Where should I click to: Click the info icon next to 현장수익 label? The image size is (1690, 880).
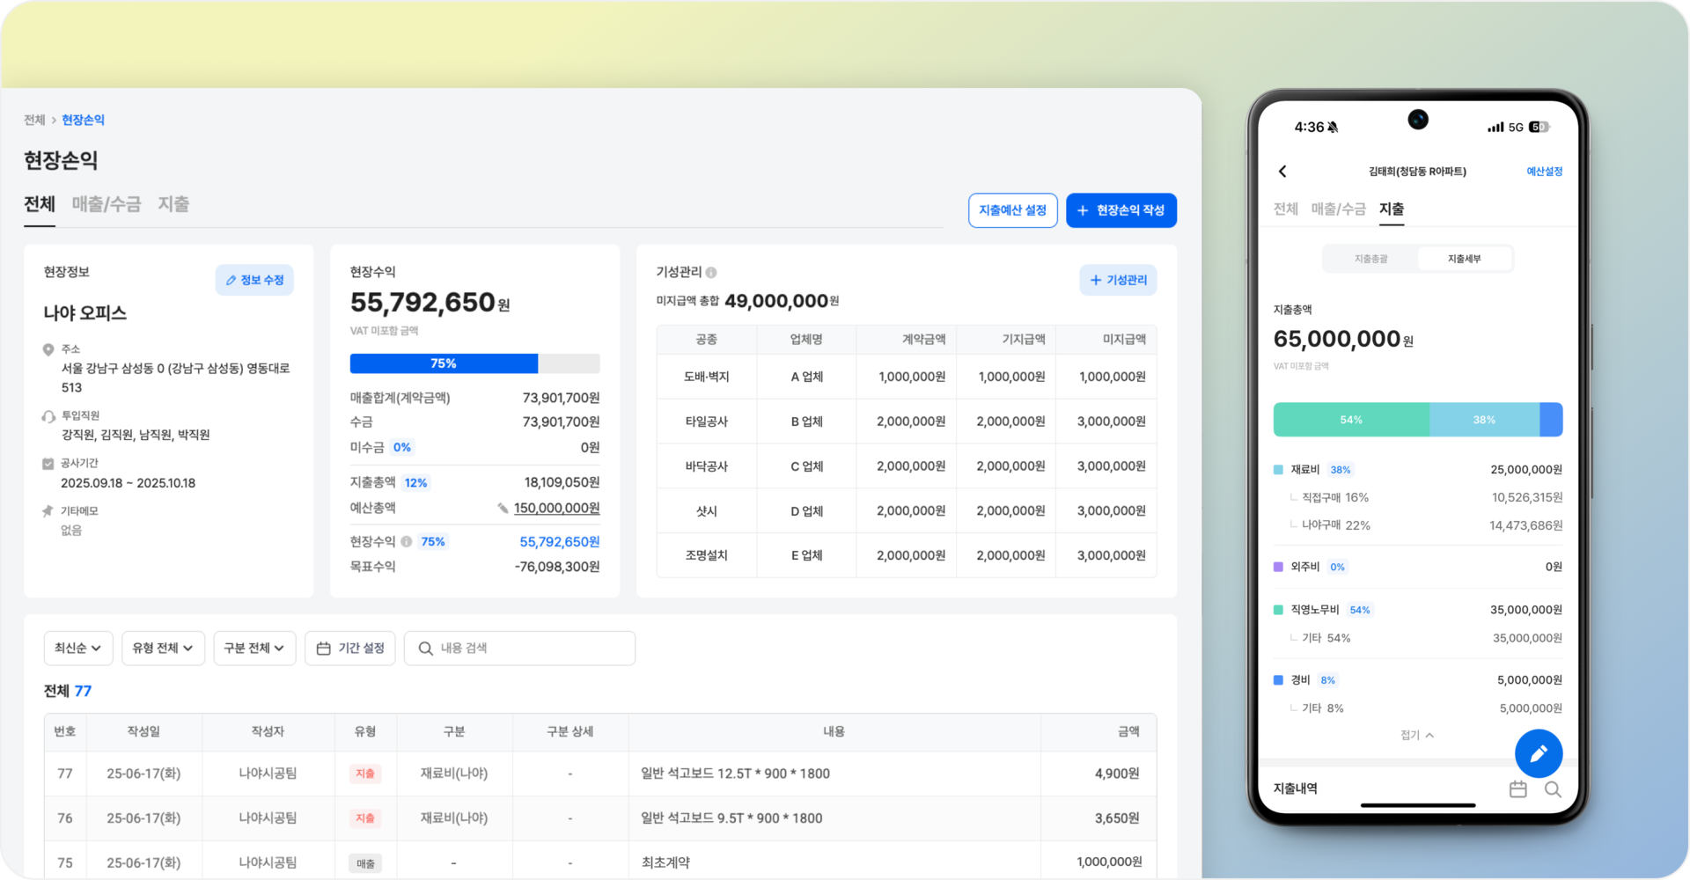tap(407, 541)
